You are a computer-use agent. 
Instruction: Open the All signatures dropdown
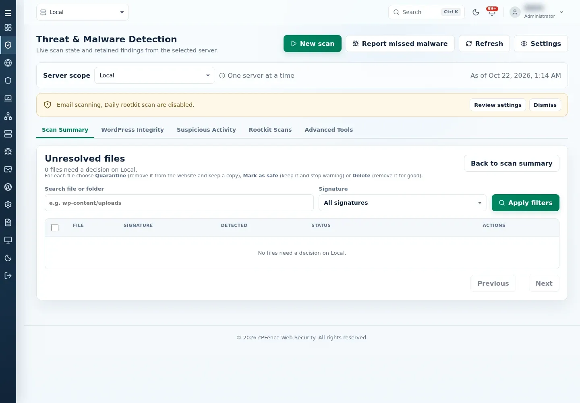(403, 203)
